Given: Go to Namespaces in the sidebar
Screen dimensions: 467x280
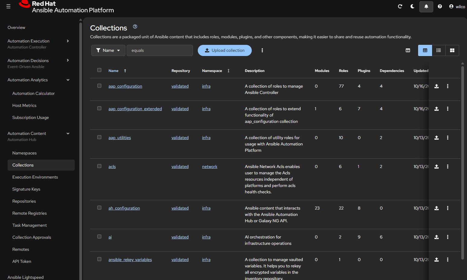Looking at the screenshot, I should coord(24,153).
